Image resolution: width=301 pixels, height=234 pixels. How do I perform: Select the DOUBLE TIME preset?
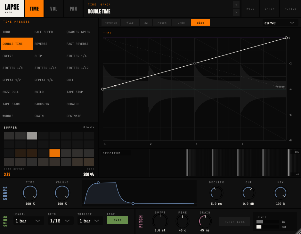pyautogui.click(x=17, y=44)
